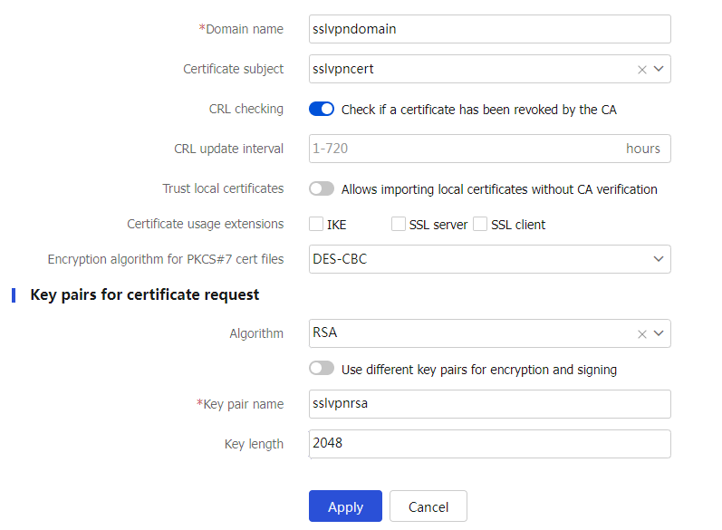The width and height of the screenshot is (722, 530).
Task: Check the SSL server checkbox
Action: click(399, 224)
